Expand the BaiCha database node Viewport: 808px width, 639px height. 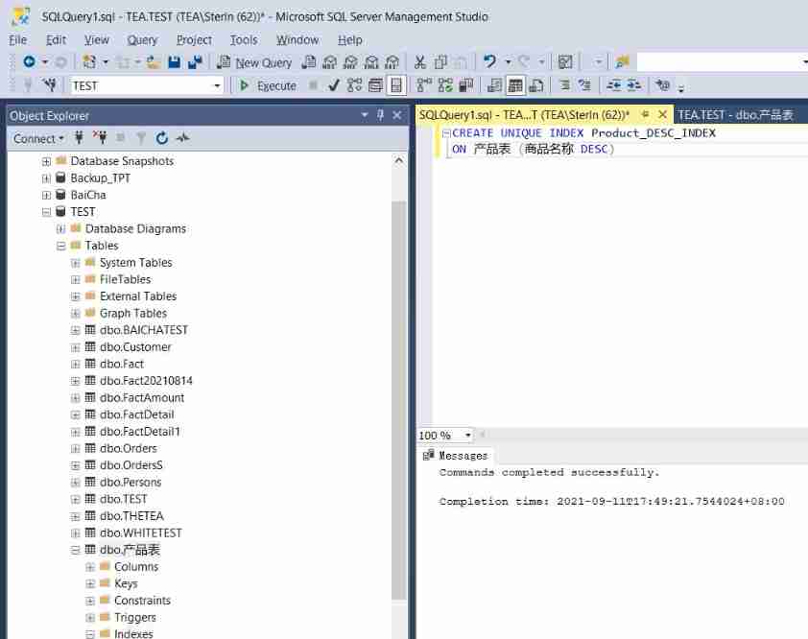(46, 196)
